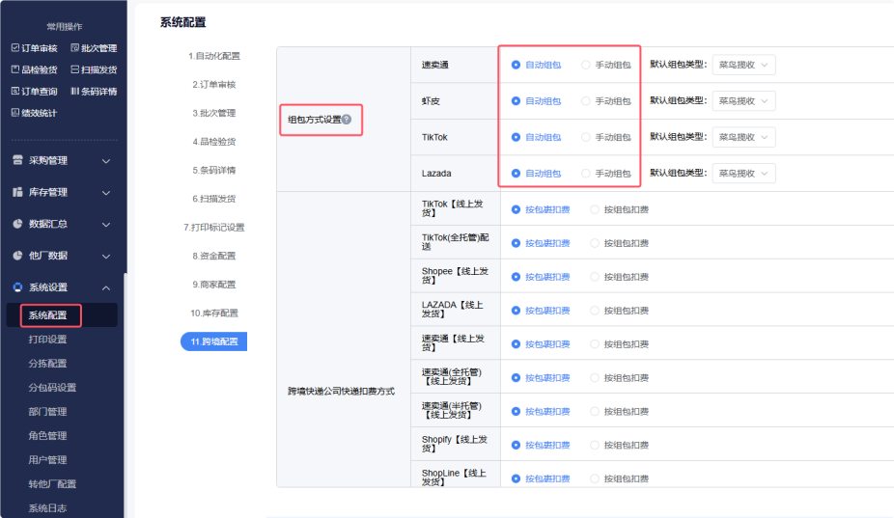Image resolution: width=894 pixels, height=518 pixels.
Task: Choose 按组包扣费 for Shopee【线上发货】
Action: (x=595, y=277)
